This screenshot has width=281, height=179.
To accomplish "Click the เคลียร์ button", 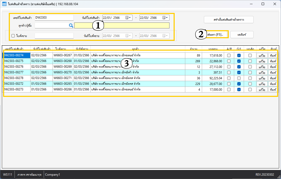I will point(242,35).
